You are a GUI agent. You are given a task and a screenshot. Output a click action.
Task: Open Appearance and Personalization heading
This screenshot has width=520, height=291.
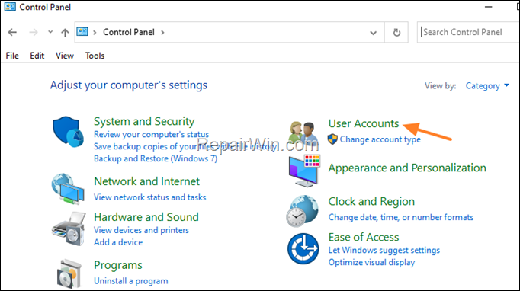coord(407,168)
